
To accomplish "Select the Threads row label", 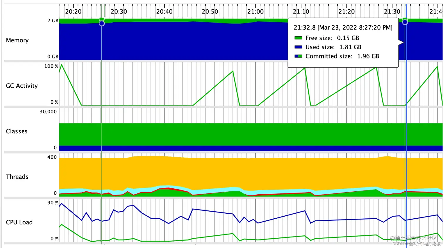I will [17, 177].
